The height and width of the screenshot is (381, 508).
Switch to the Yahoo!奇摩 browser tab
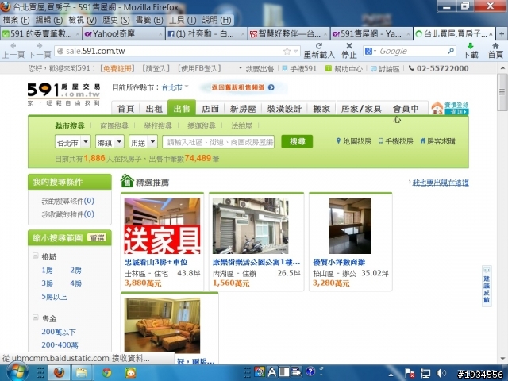click(123, 33)
